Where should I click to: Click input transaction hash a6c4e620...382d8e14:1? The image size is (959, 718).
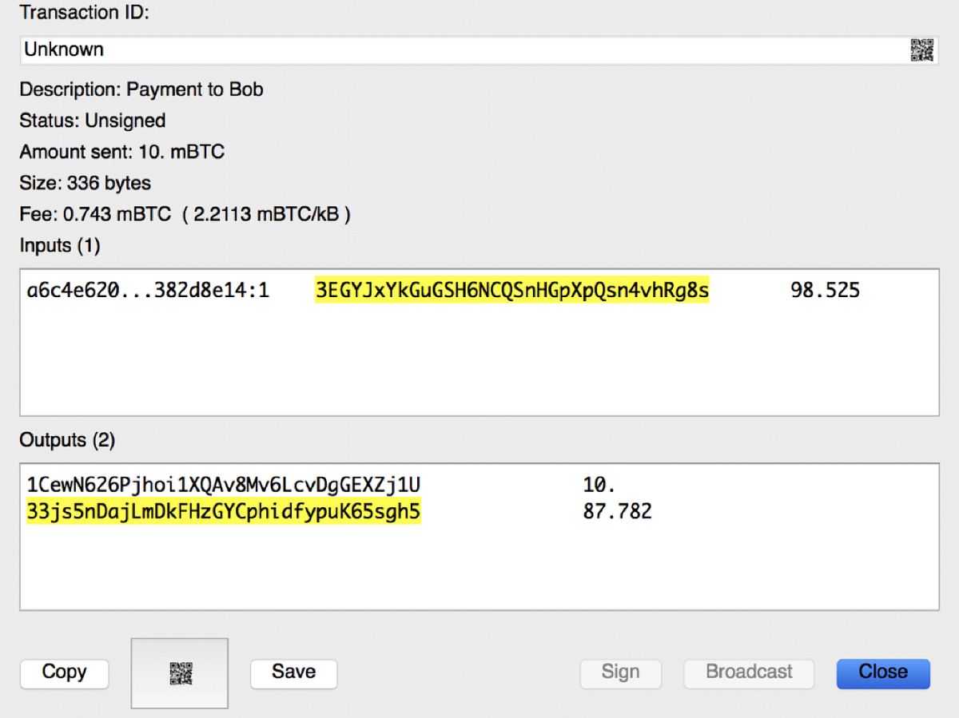coord(148,290)
